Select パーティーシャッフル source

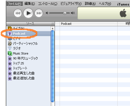[x=28, y=44]
